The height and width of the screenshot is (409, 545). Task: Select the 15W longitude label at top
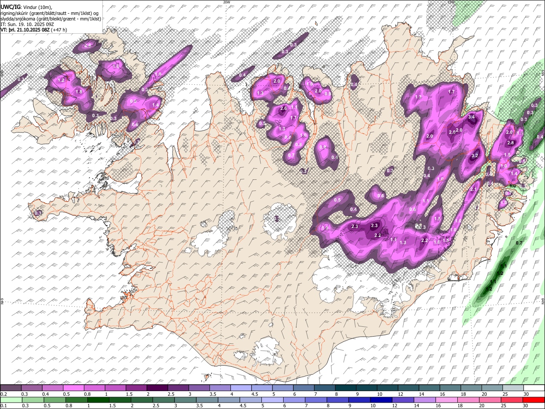[x=451, y=2]
